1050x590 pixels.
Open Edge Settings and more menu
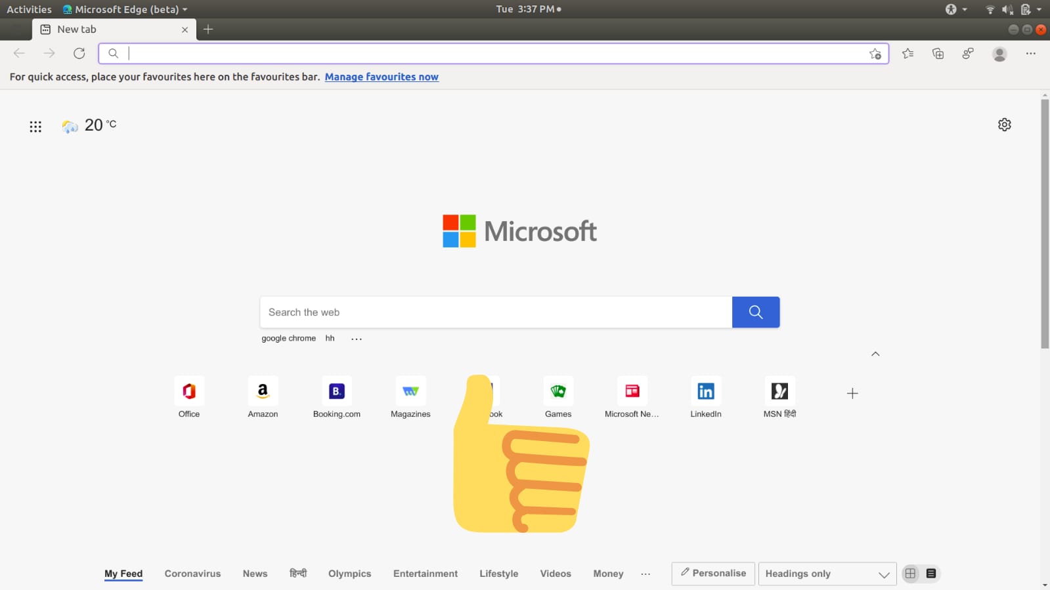[1030, 54]
